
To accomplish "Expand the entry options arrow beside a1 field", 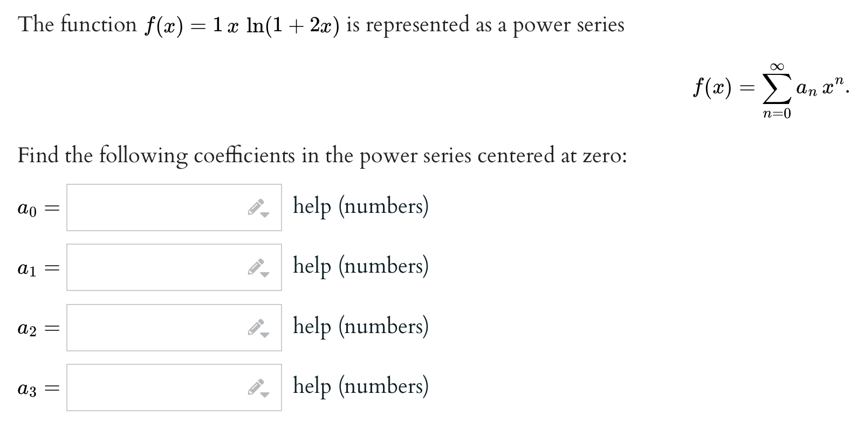I will [x=265, y=274].
